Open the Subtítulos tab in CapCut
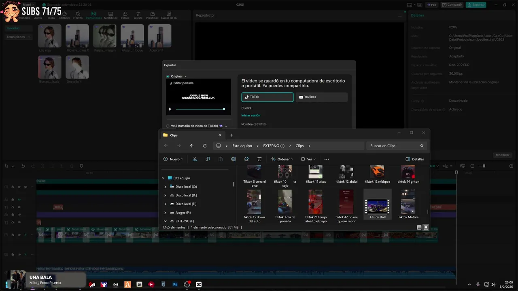The height and width of the screenshot is (291, 518). coord(110,16)
